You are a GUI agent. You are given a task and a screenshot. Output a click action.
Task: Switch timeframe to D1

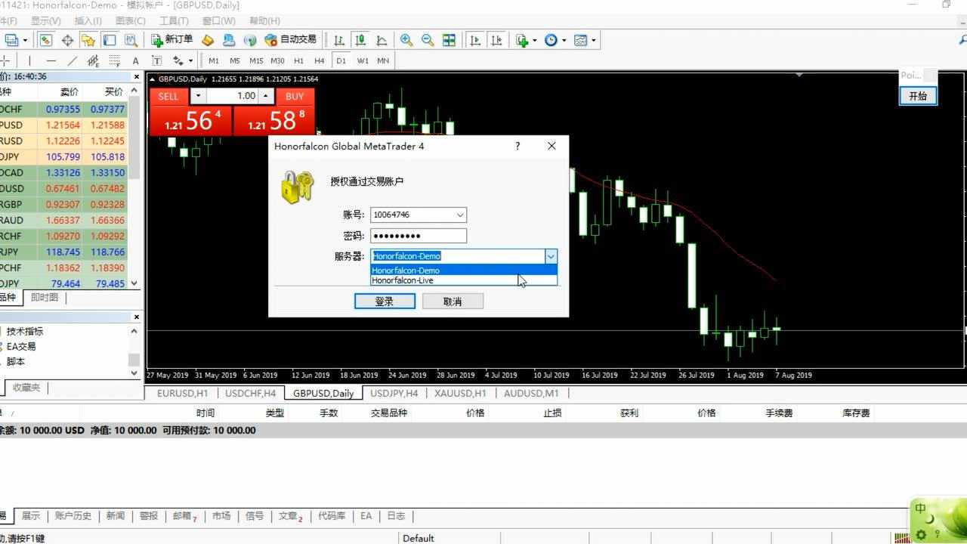(341, 60)
